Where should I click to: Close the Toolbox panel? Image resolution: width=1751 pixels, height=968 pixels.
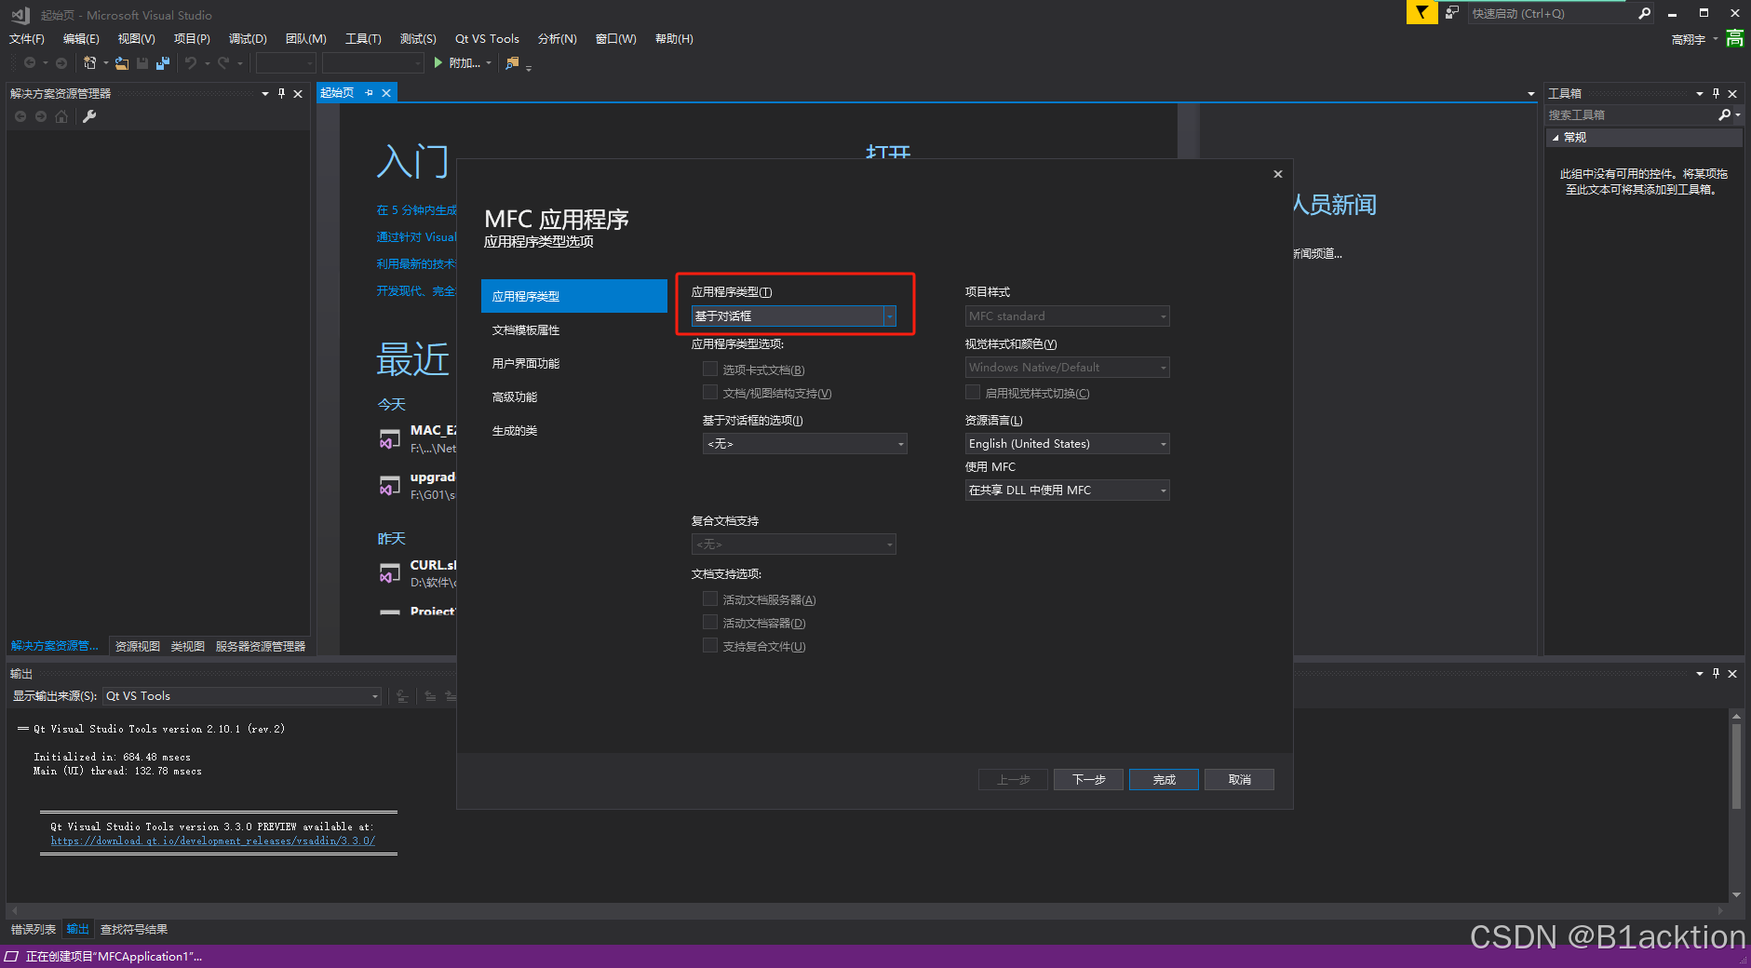coord(1732,93)
